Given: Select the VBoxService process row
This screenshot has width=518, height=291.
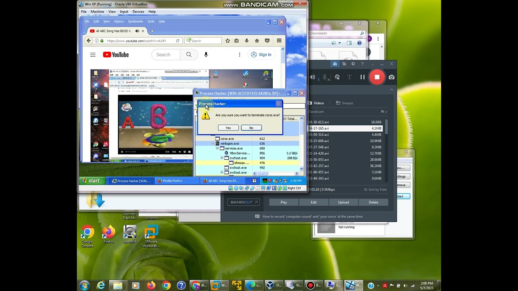Looking at the screenshot, I should tap(247, 153).
